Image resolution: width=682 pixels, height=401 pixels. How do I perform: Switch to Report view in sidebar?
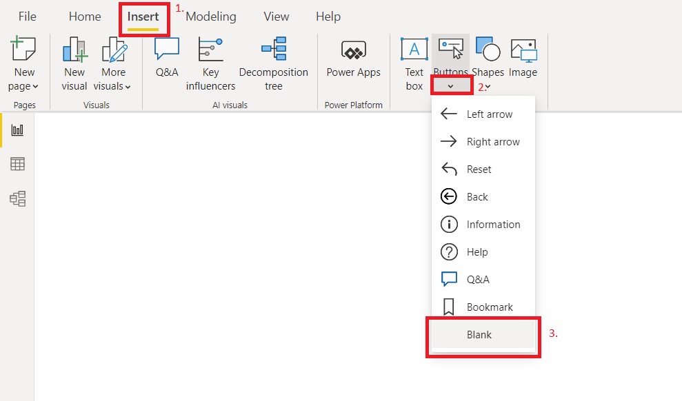click(17, 130)
